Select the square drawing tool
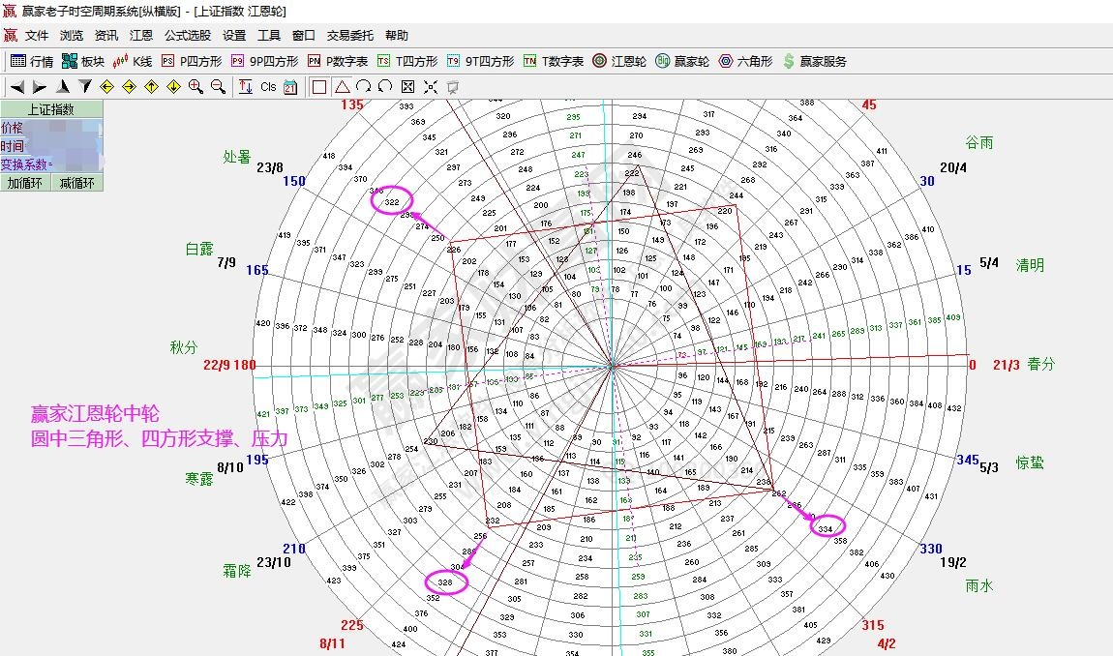 click(x=319, y=87)
